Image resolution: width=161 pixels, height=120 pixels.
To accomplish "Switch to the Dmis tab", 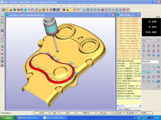I will (x=120, y=109).
